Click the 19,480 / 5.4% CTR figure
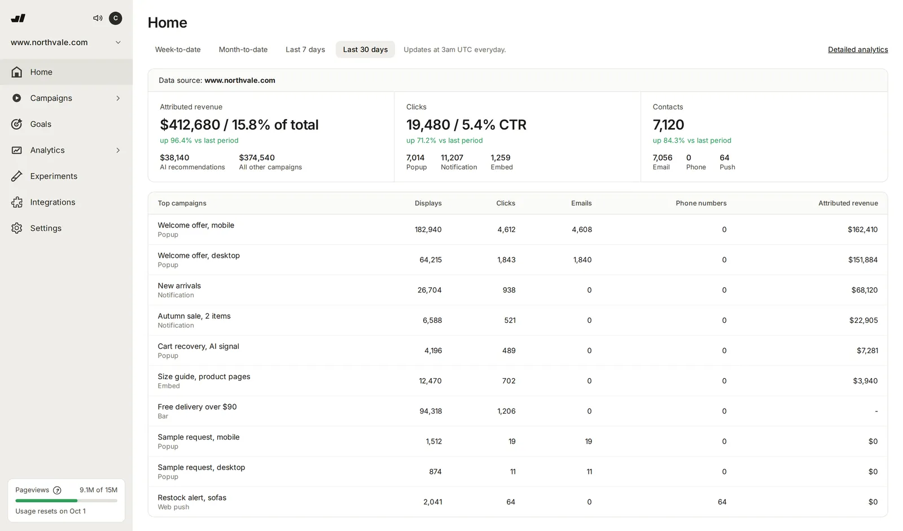The image size is (903, 531). pyautogui.click(x=466, y=125)
